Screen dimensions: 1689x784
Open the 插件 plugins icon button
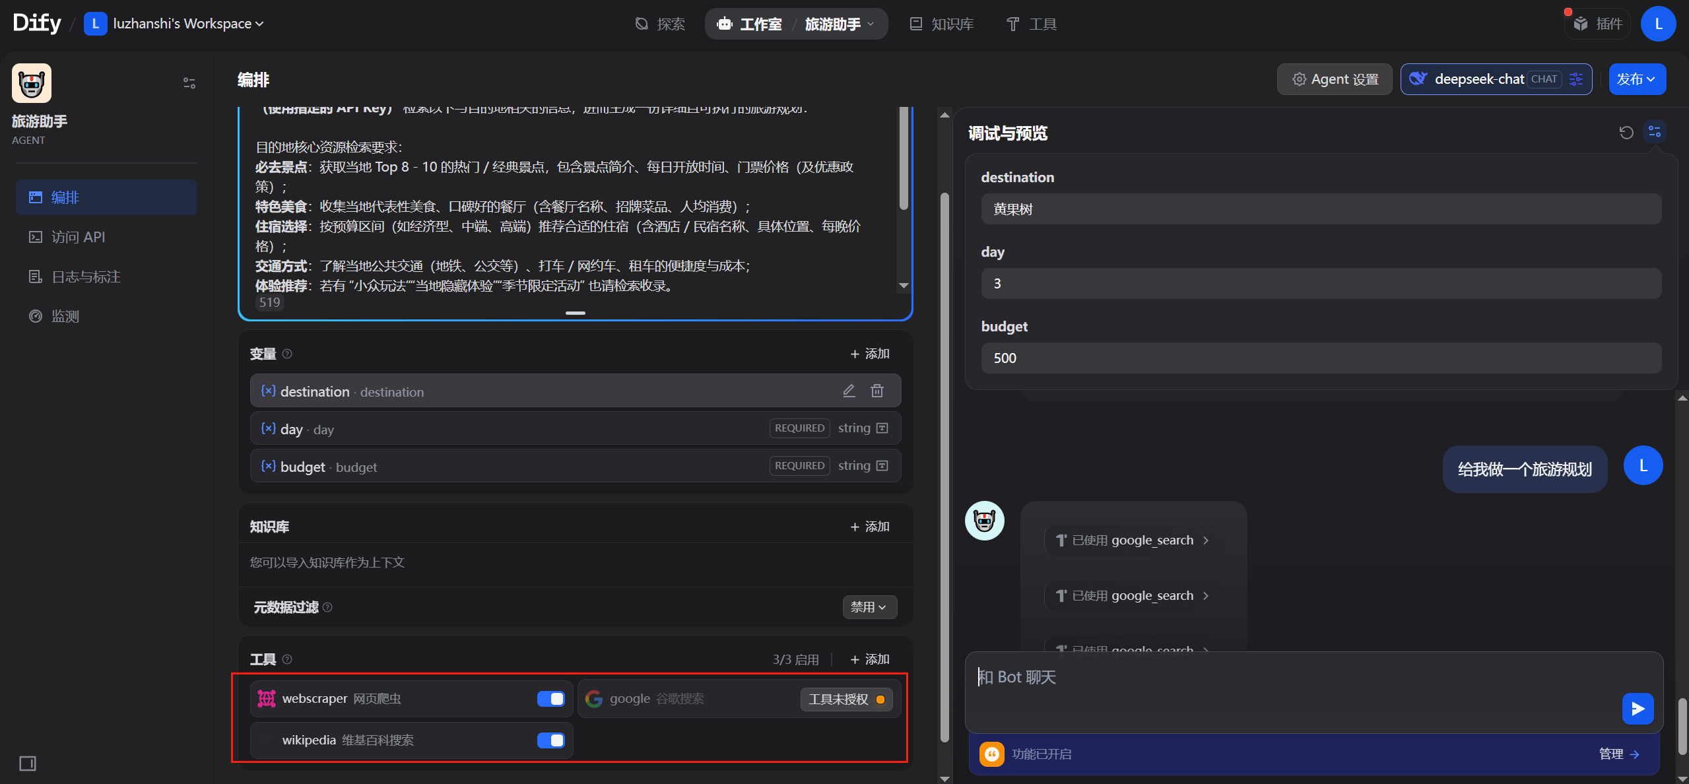1597,24
